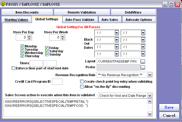Image resolution: width=182 pixels, height=122 pixels.
Task: Open fourth row right Black Out date dropdown
Action: (143, 54)
